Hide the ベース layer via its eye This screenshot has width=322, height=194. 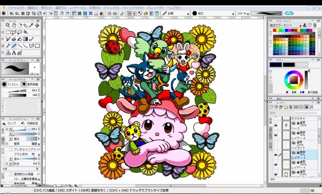(x=276, y=126)
